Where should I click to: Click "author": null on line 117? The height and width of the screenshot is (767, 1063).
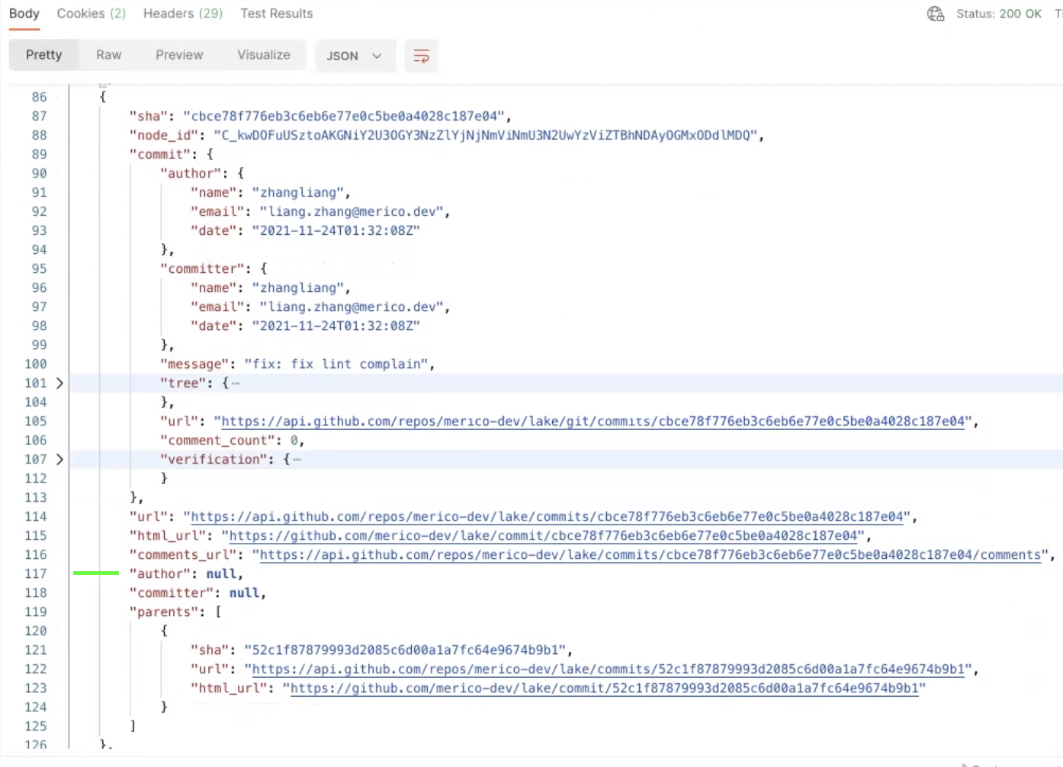pyautogui.click(x=185, y=573)
